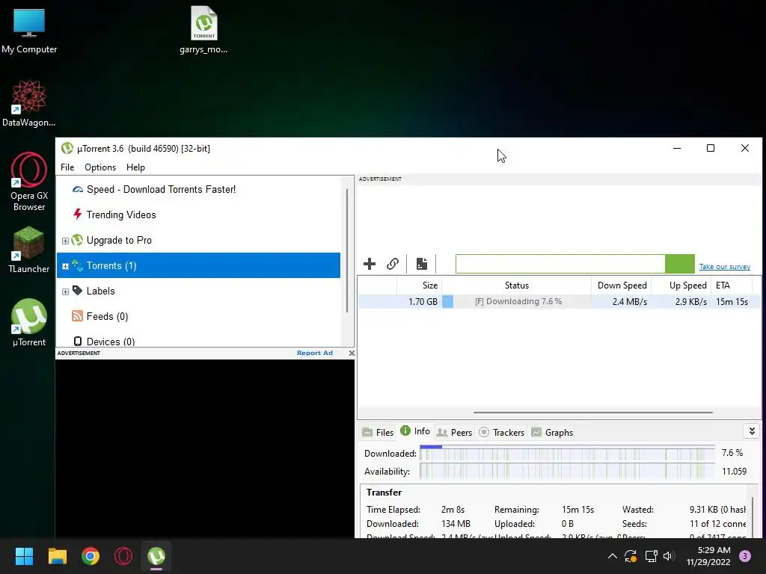The image size is (766, 574).
Task: Click µTorrent taskbar icon
Action: point(156,556)
